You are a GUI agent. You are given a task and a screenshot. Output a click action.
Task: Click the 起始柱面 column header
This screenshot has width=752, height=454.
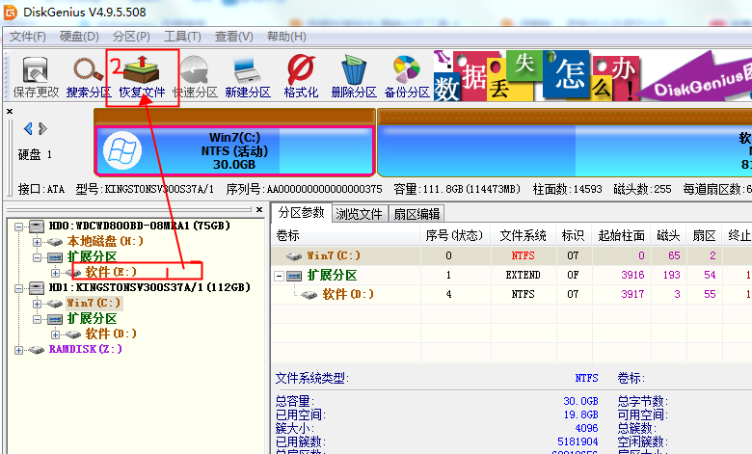(621, 235)
